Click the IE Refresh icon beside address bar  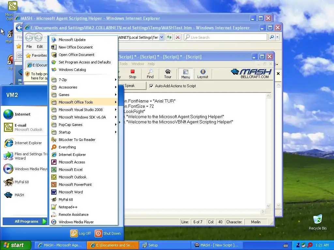click(x=169, y=37)
